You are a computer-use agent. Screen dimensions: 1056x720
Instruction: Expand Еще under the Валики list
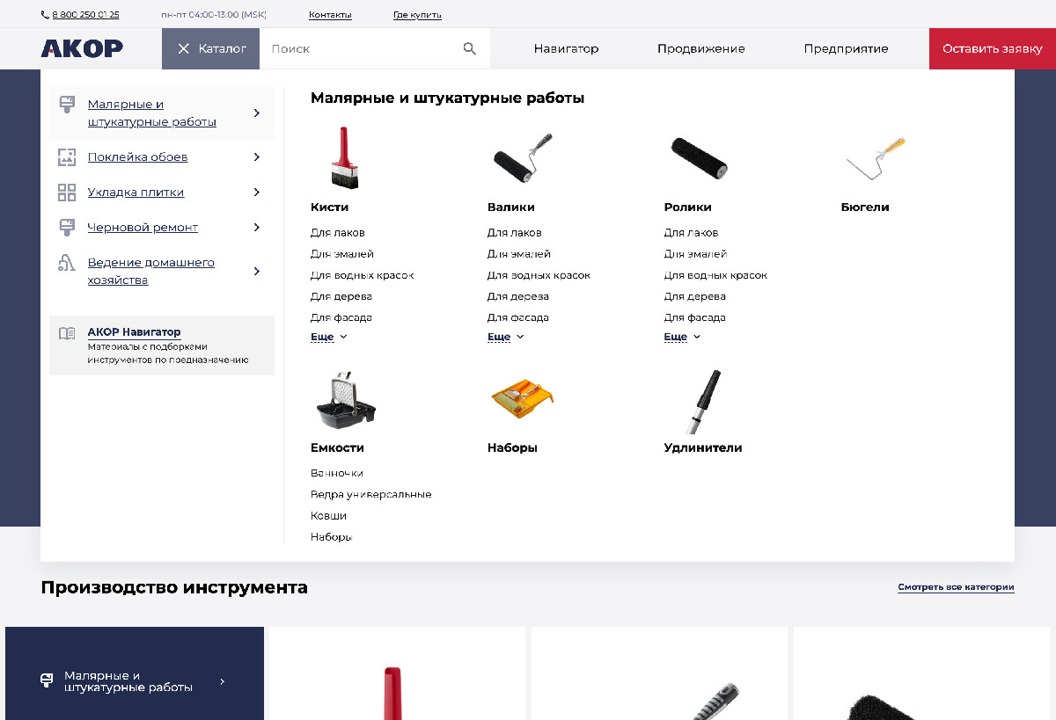[x=505, y=337]
